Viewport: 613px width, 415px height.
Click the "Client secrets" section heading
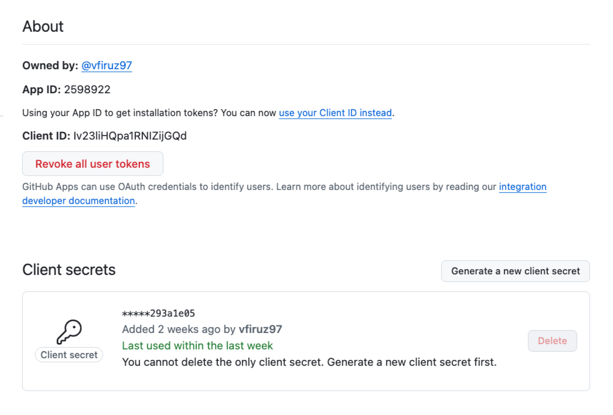[69, 270]
